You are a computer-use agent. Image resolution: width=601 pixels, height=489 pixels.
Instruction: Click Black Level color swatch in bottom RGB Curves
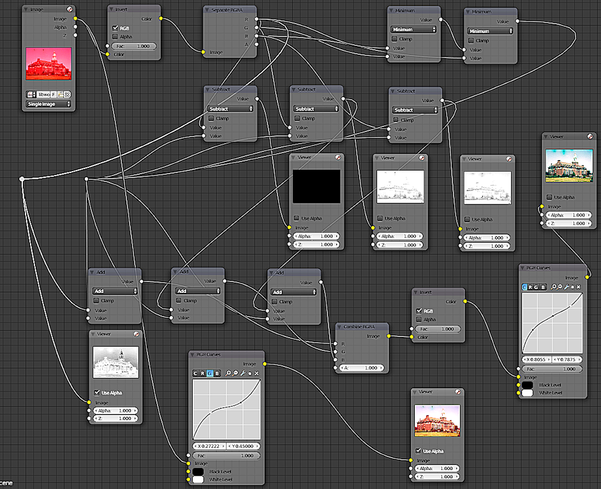coord(198,471)
